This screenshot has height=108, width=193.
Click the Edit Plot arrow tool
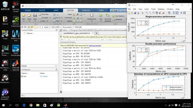(x=143, y=13)
